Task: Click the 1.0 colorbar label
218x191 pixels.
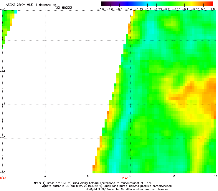Action: [x=213, y=9]
